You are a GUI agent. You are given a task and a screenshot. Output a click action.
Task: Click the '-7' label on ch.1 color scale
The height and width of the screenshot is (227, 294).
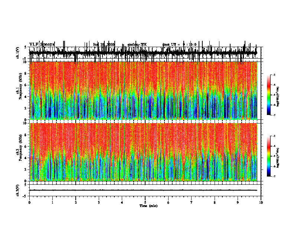(x=274, y=115)
